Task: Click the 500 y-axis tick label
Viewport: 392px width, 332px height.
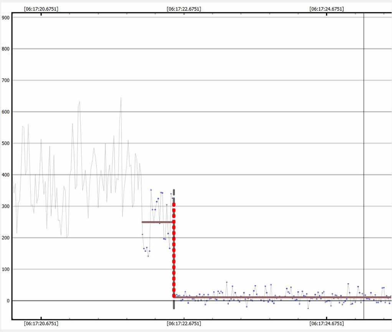Action: click(x=5, y=143)
